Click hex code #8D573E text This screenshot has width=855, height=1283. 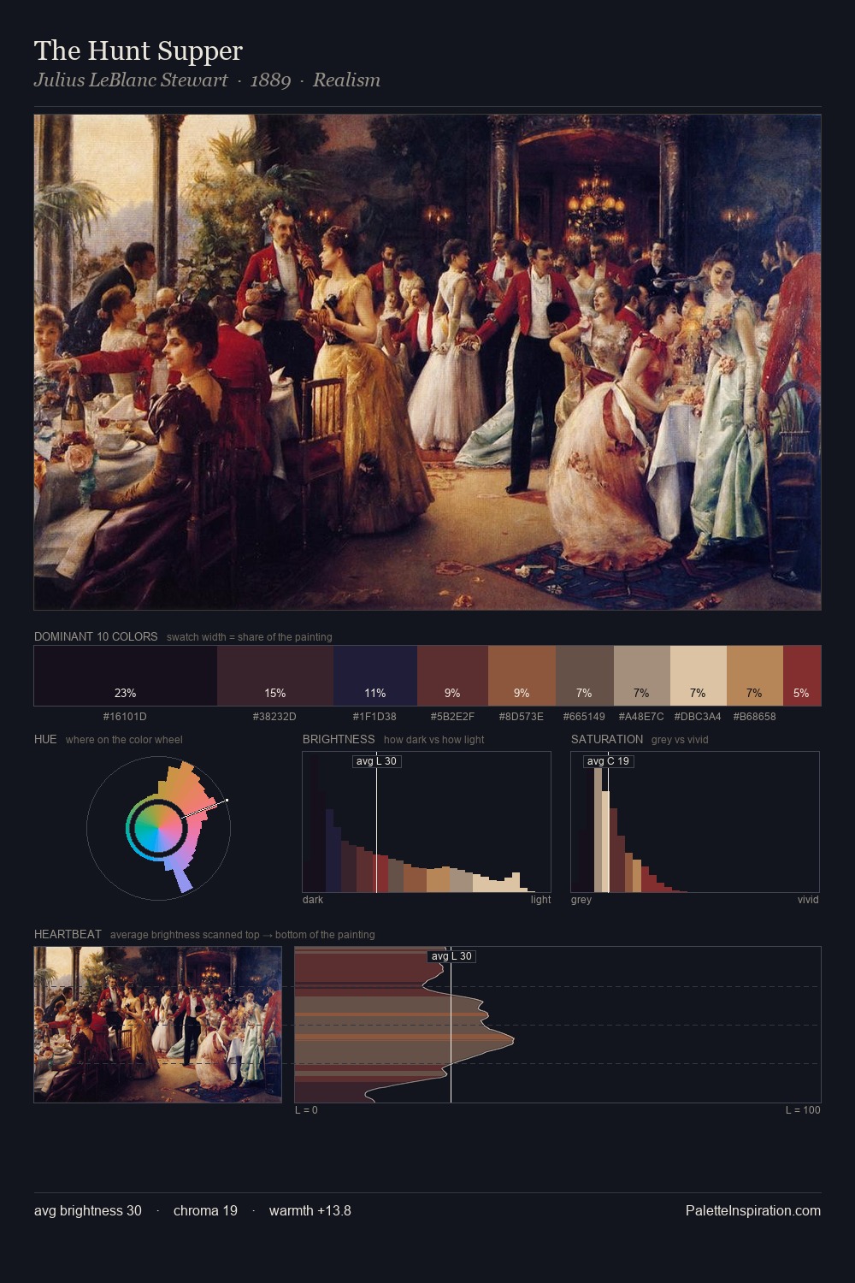pos(522,717)
